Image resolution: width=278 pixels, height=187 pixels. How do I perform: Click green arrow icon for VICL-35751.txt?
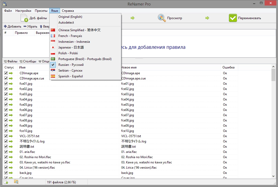tap(11, 136)
